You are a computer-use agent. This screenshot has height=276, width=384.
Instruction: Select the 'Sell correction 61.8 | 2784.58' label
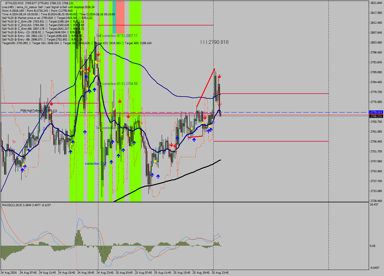point(117,84)
